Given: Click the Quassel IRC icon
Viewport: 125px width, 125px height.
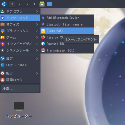Looking at the screenshot, I should (x=43, y=44).
